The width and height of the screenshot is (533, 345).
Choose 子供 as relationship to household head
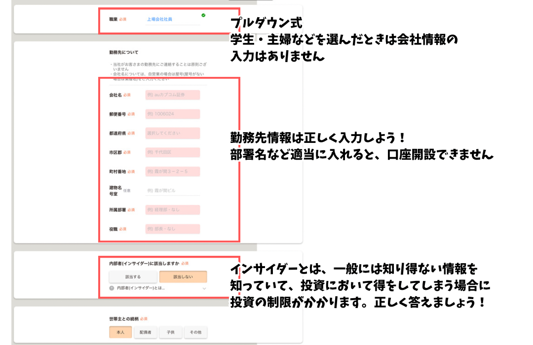[170, 333]
